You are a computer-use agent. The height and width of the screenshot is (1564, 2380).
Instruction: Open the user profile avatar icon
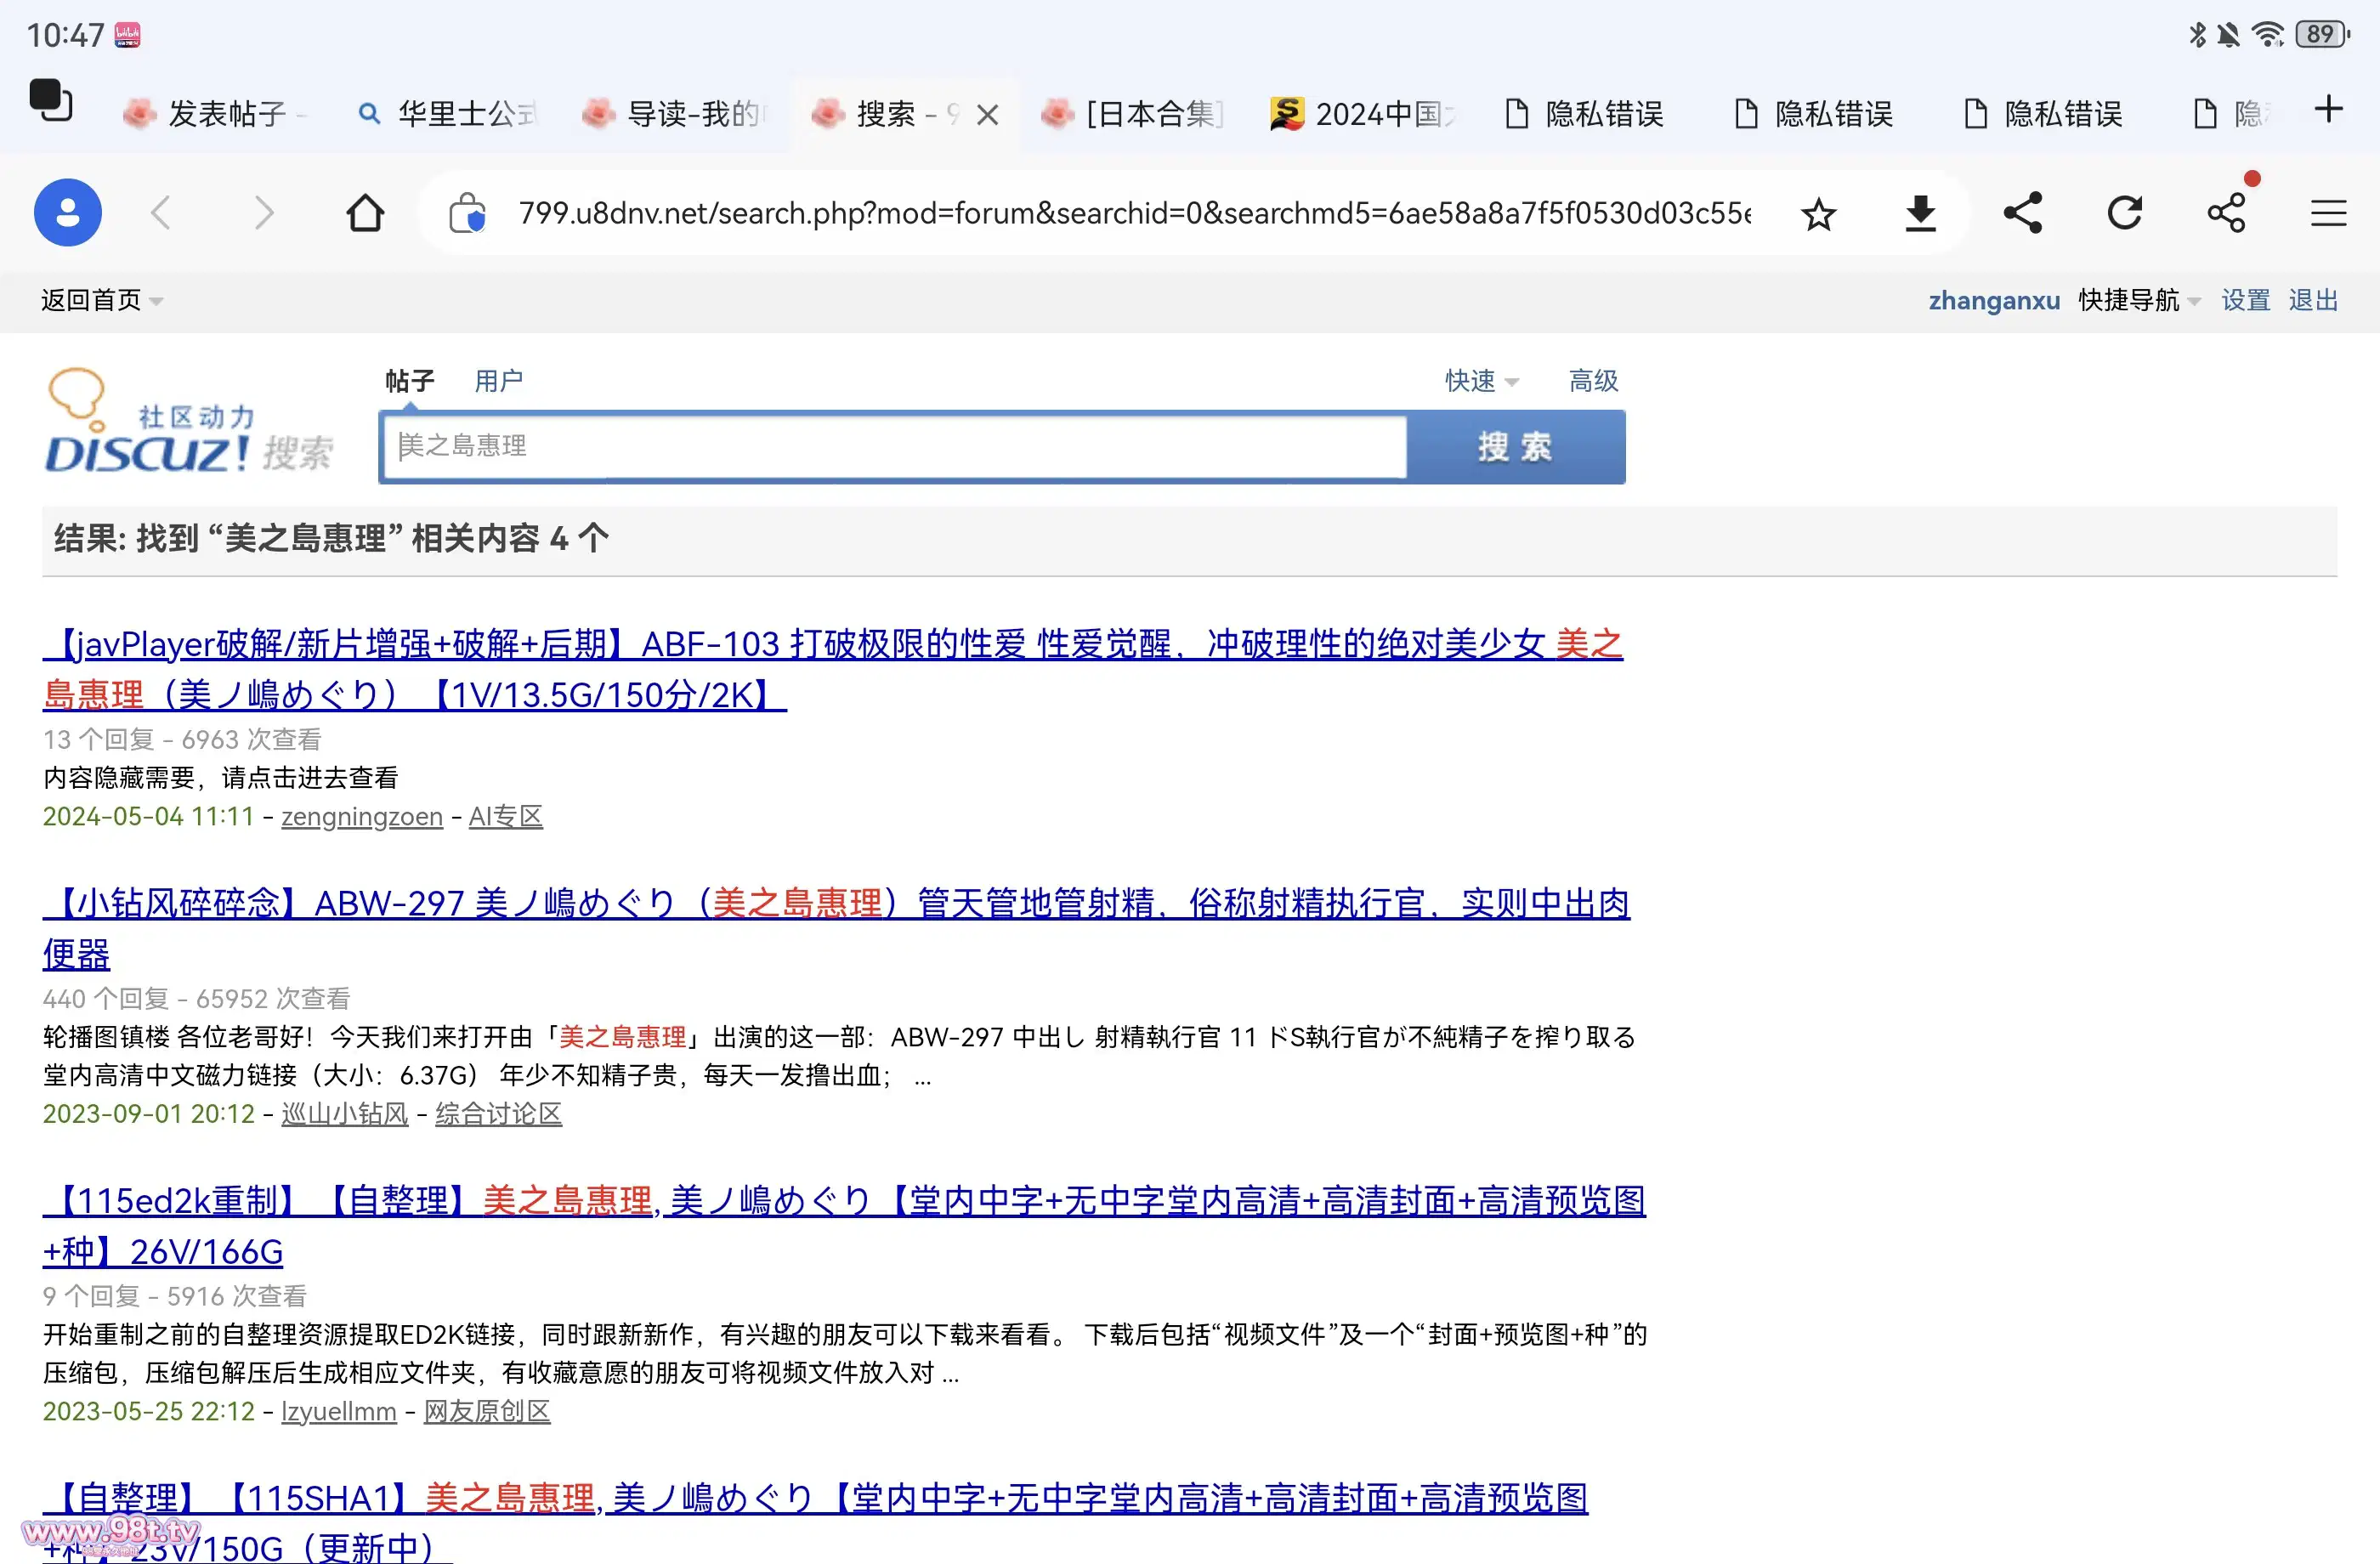tap(68, 213)
